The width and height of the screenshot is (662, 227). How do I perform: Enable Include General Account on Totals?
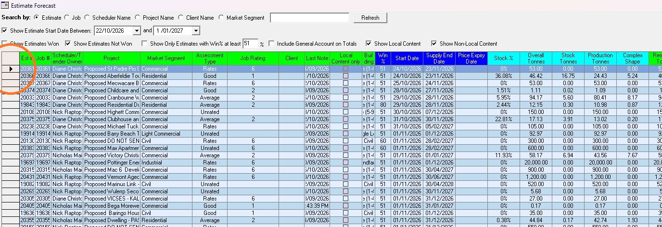pos(272,43)
